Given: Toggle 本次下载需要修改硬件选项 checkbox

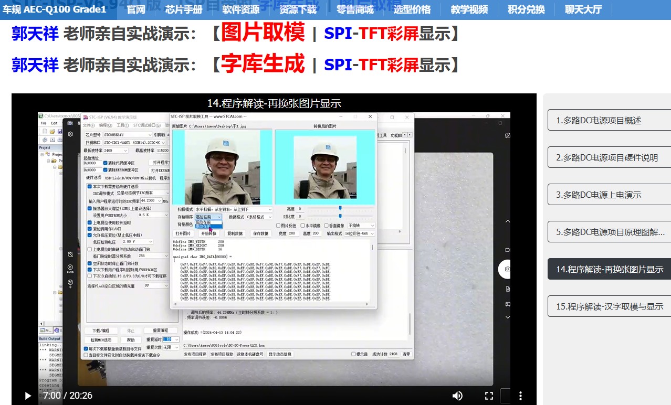Looking at the screenshot, I should 89,186.
